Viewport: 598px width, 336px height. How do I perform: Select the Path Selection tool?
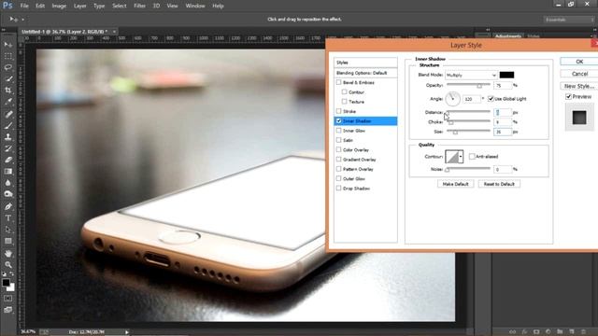pyautogui.click(x=8, y=230)
